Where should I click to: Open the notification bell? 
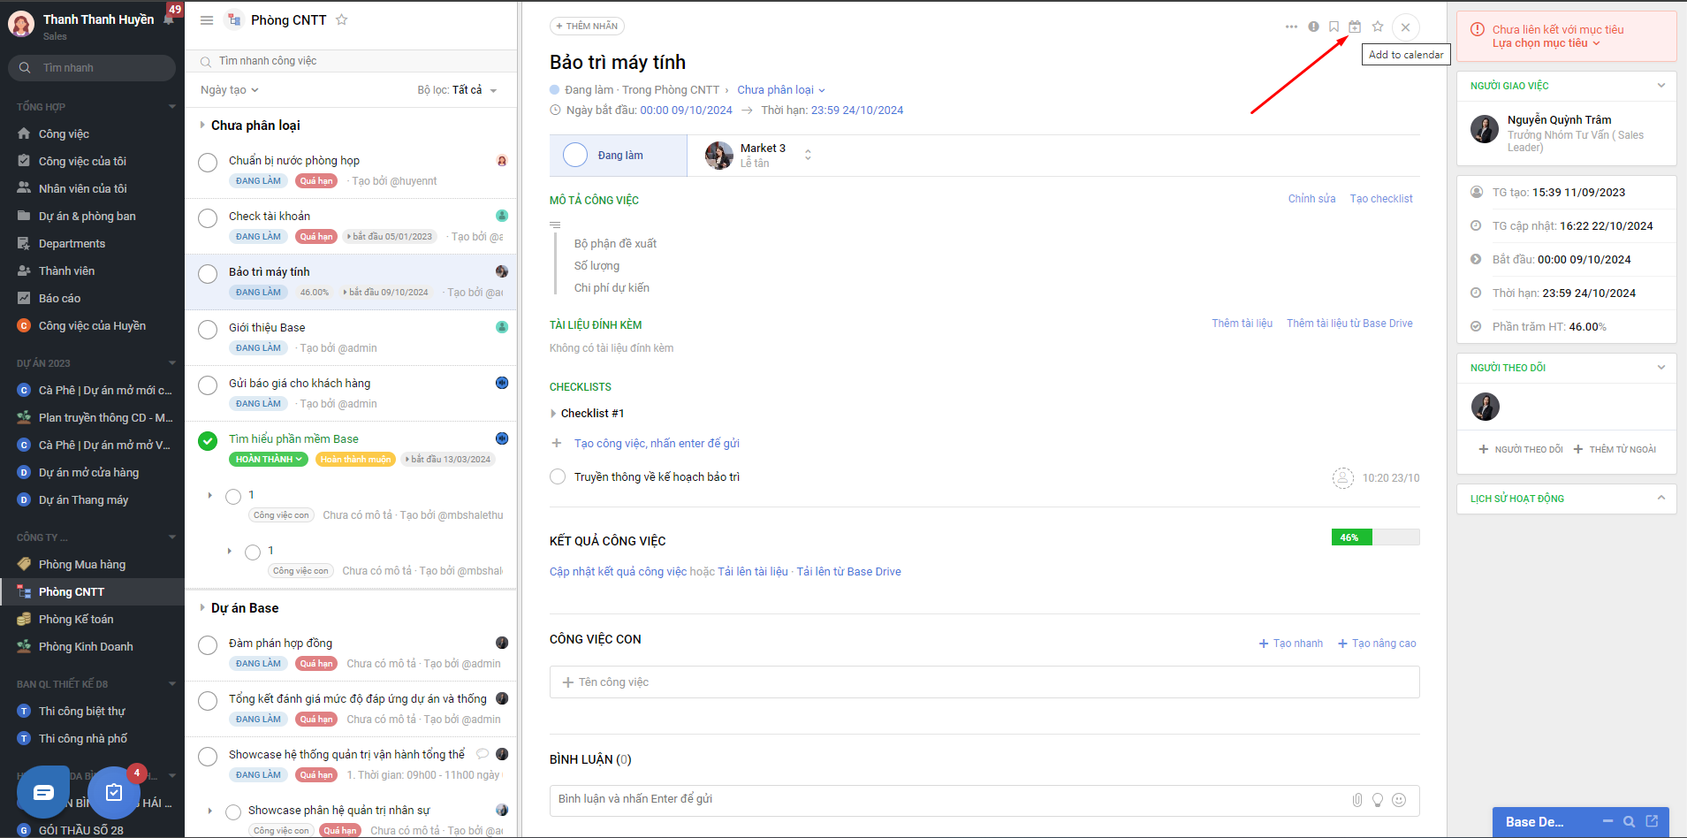[169, 18]
